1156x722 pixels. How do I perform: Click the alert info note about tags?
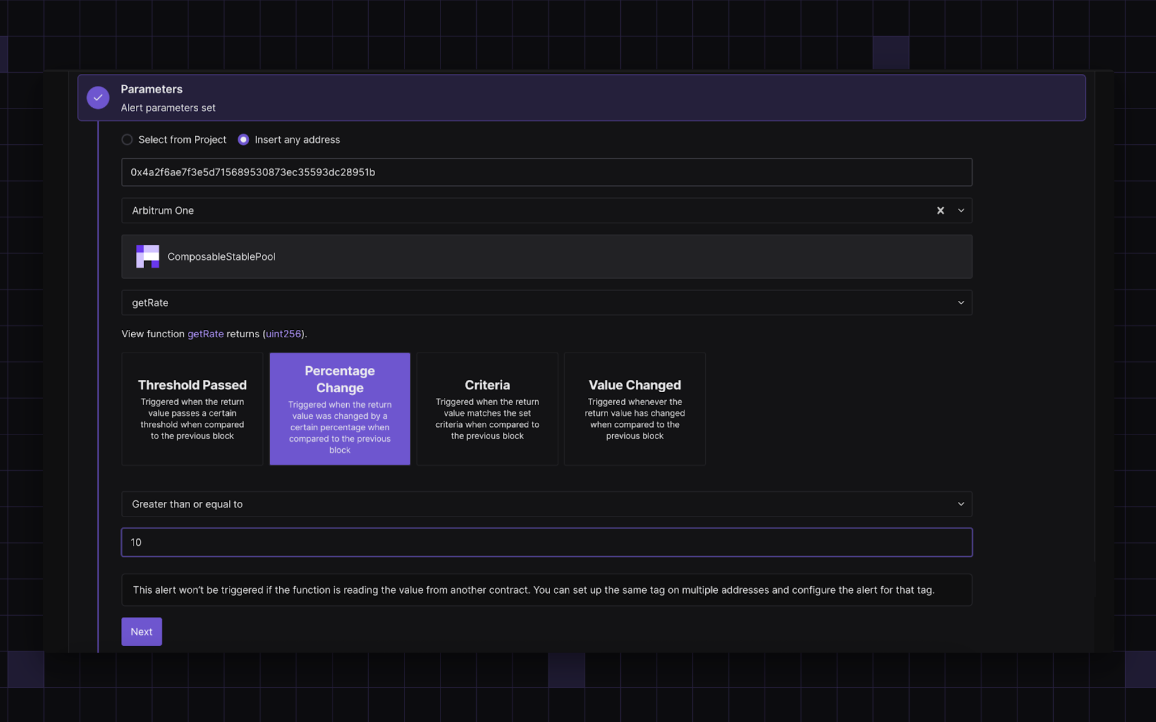(x=546, y=590)
